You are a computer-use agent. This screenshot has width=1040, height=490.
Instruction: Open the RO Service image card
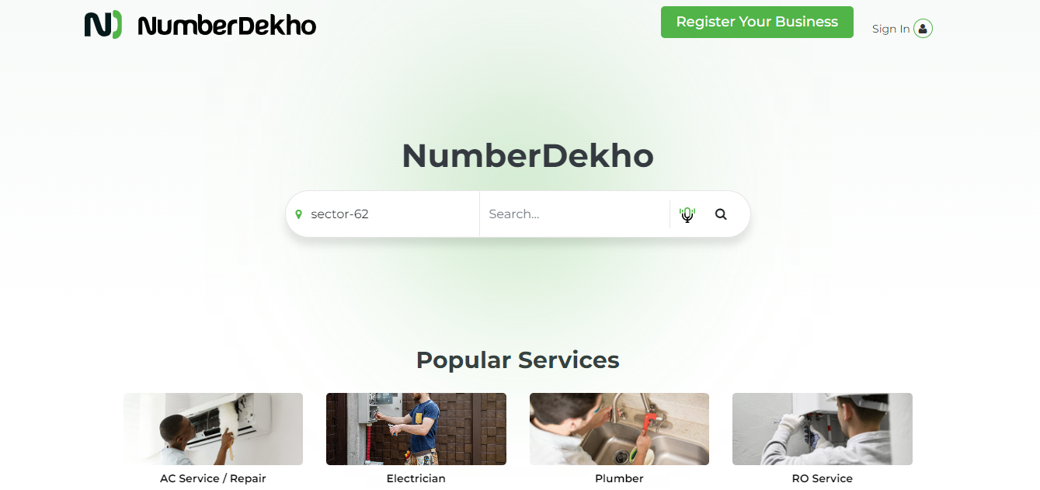(x=823, y=429)
